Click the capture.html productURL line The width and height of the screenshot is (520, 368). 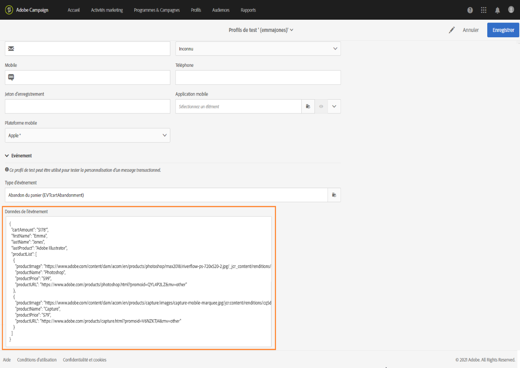coord(98,321)
